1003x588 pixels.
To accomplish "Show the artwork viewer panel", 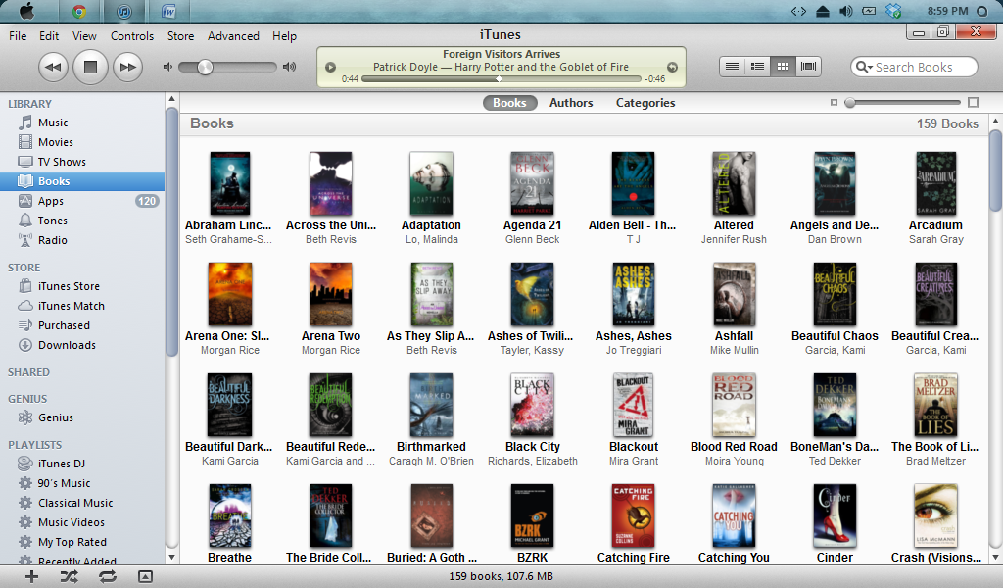I will click(x=145, y=576).
